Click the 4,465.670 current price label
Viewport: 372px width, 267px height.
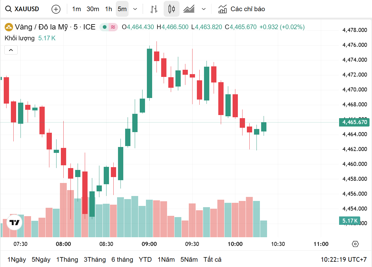pos(355,122)
